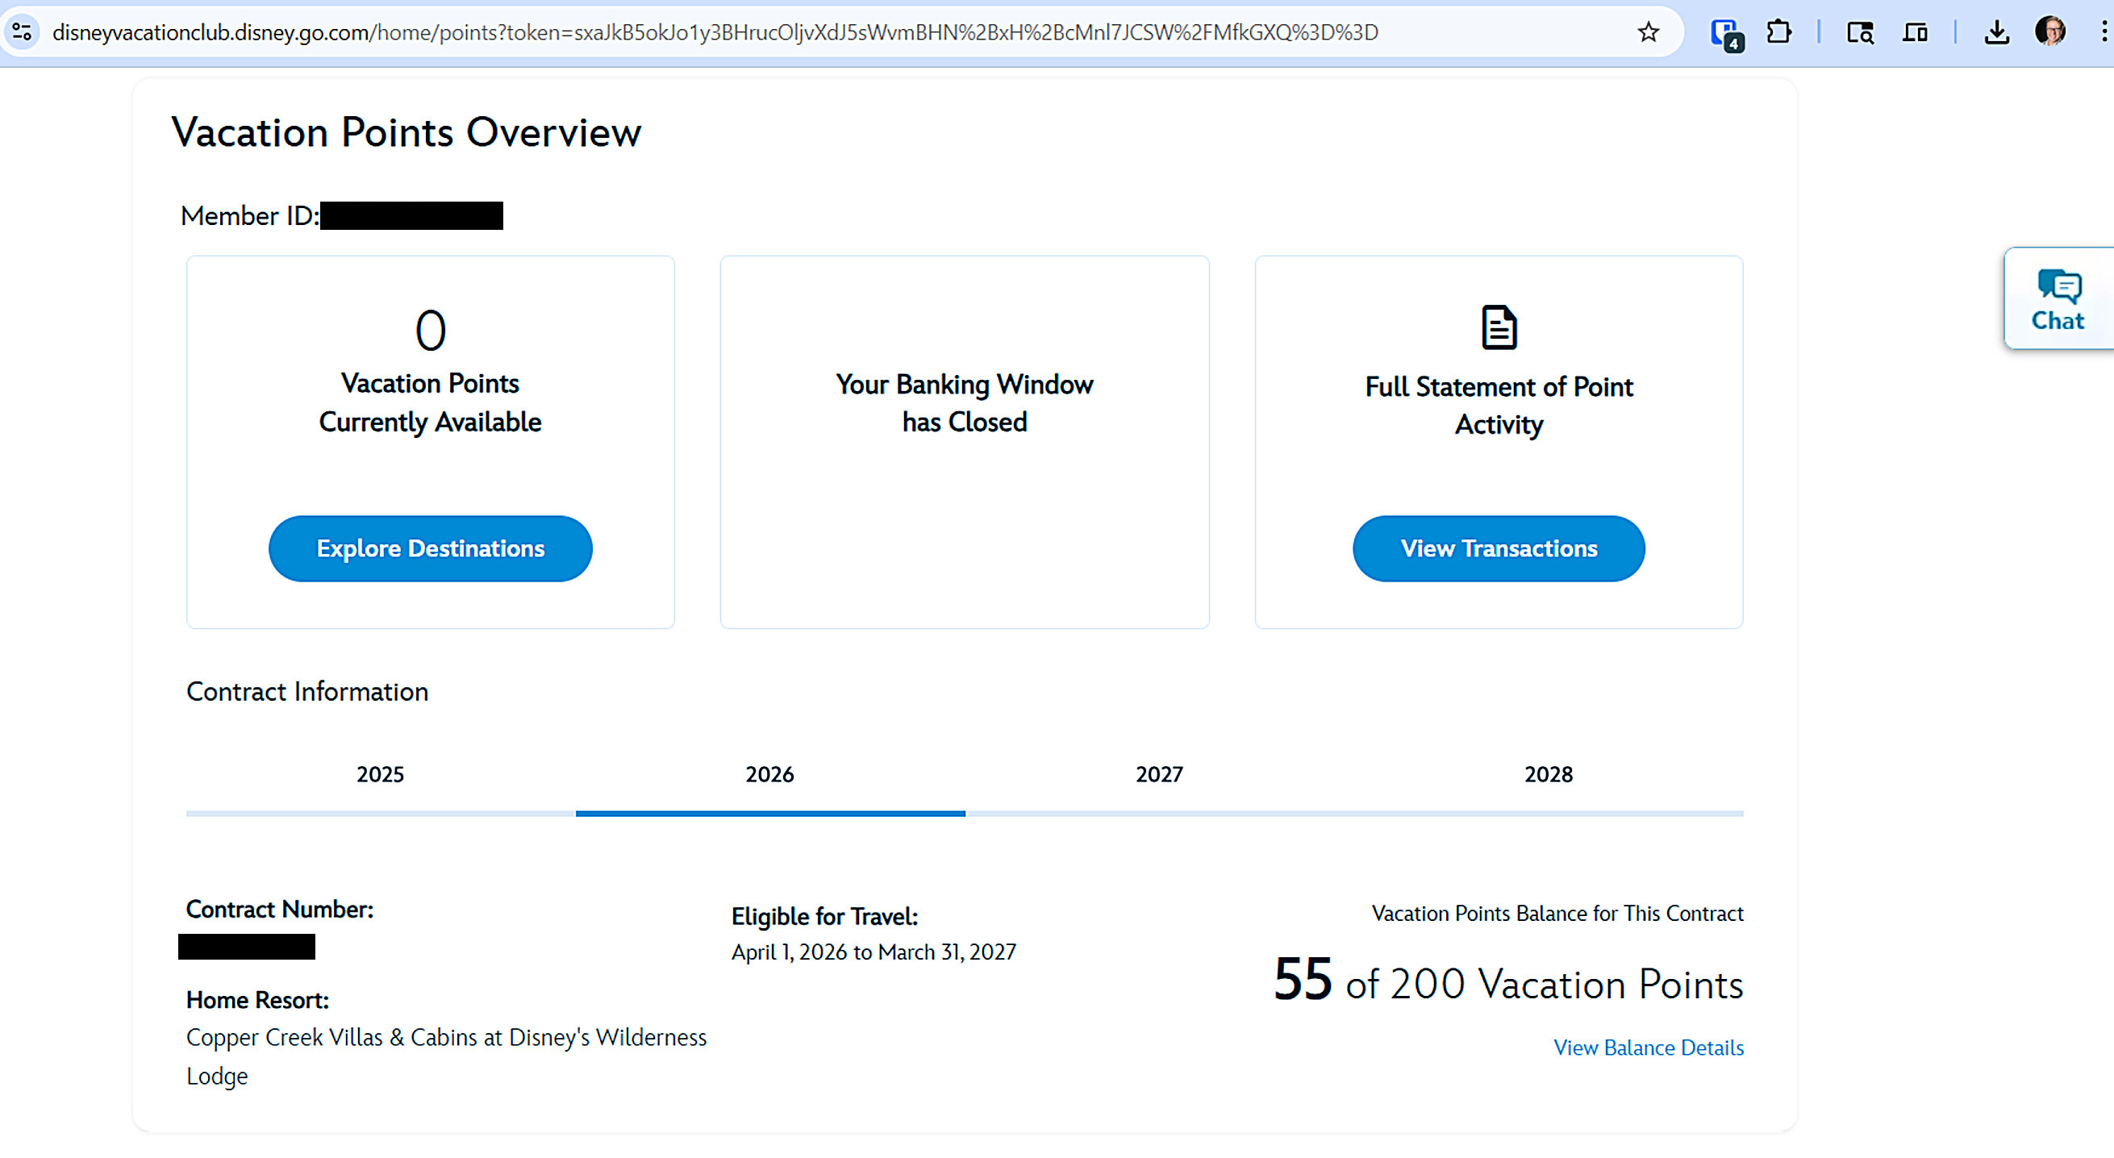Click the Explore Destinations button

(x=430, y=548)
